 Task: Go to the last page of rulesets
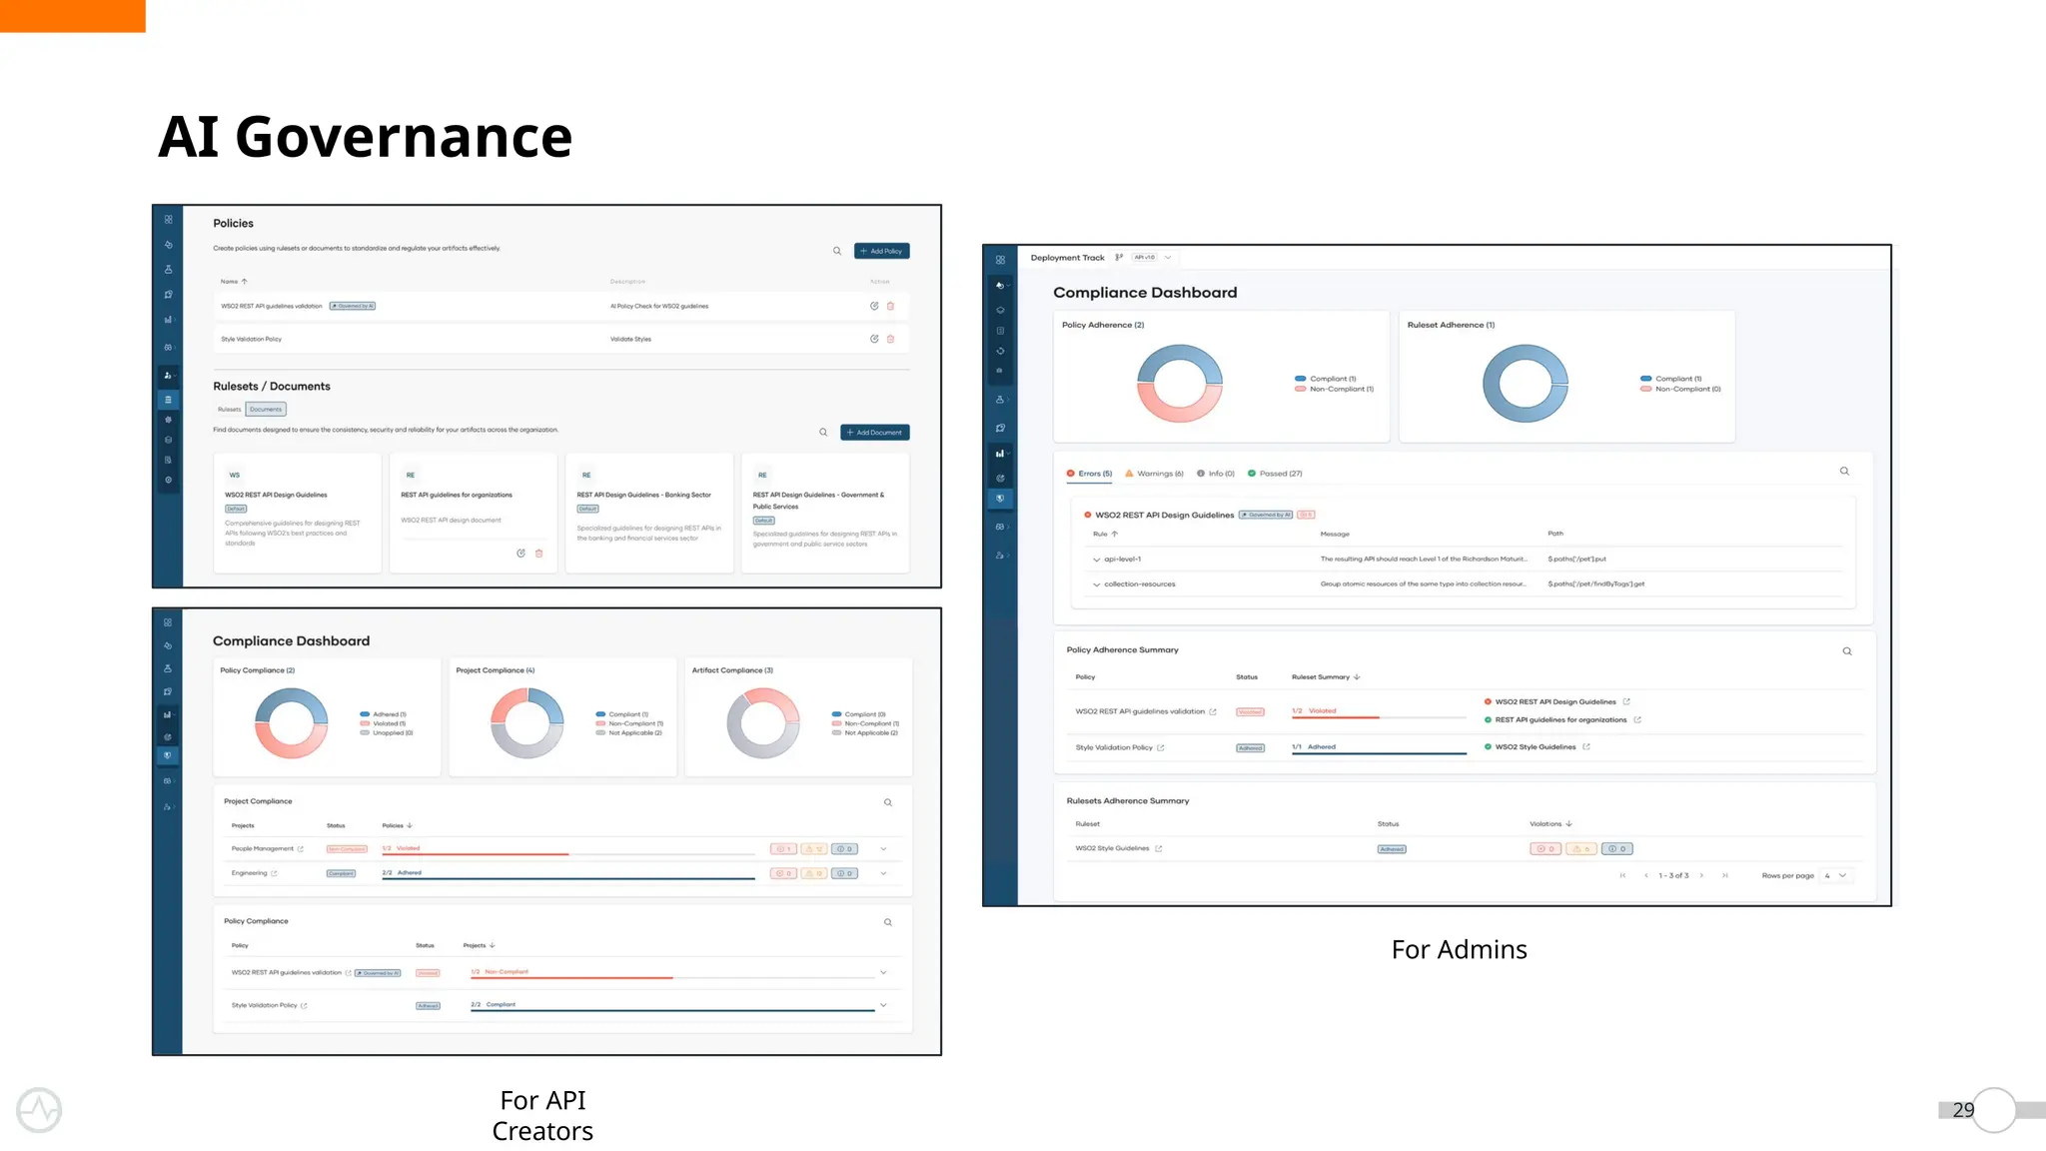pyautogui.click(x=1725, y=875)
